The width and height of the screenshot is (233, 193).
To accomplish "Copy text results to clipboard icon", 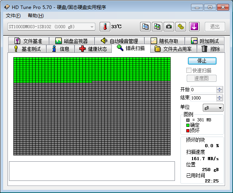I will point(145,27).
